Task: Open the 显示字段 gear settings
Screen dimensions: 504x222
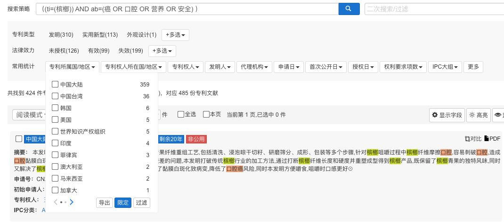Action: click(447, 115)
